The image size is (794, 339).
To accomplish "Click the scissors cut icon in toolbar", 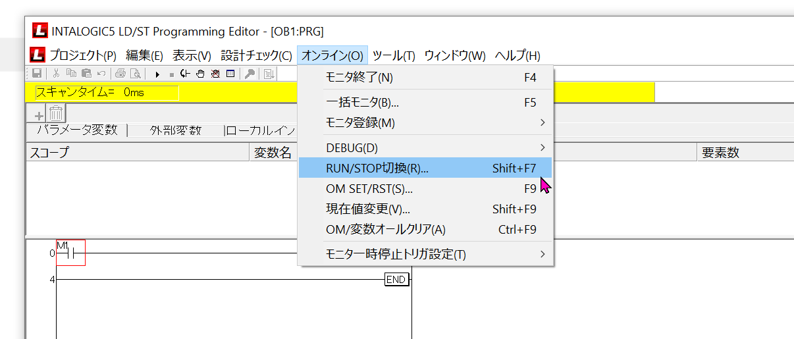I will pos(57,74).
